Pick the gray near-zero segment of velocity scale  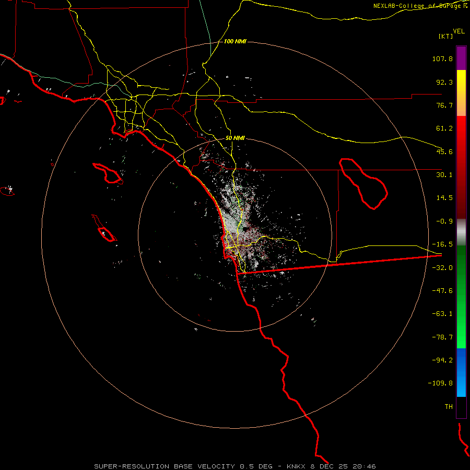pos(461,232)
